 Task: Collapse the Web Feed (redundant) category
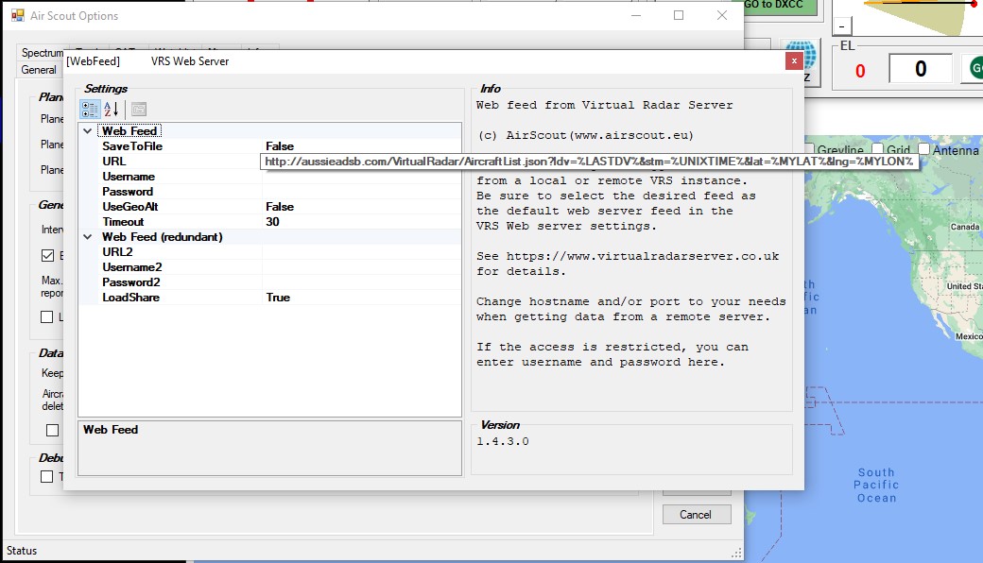[89, 237]
